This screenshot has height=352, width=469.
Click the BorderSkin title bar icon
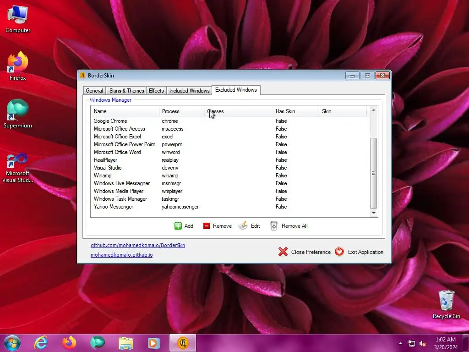click(x=82, y=76)
